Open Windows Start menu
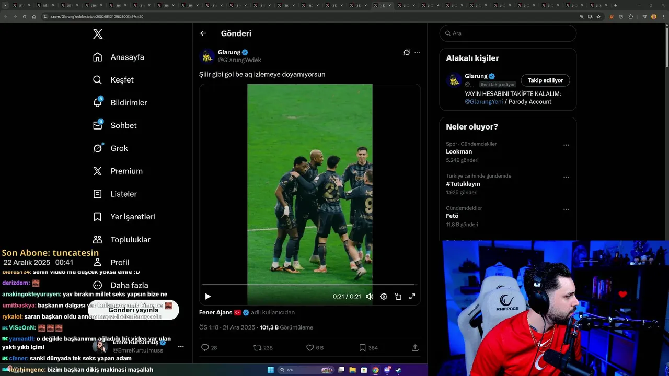669x376 pixels. click(x=271, y=370)
